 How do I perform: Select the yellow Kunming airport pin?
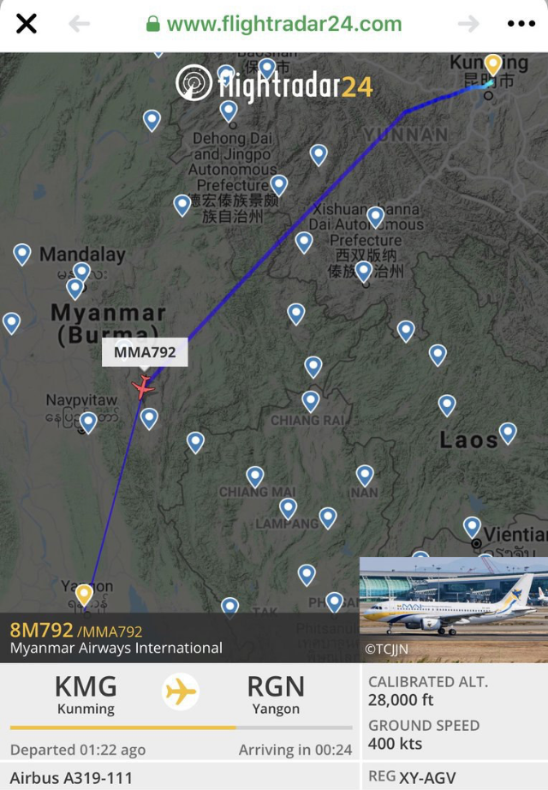tap(493, 65)
